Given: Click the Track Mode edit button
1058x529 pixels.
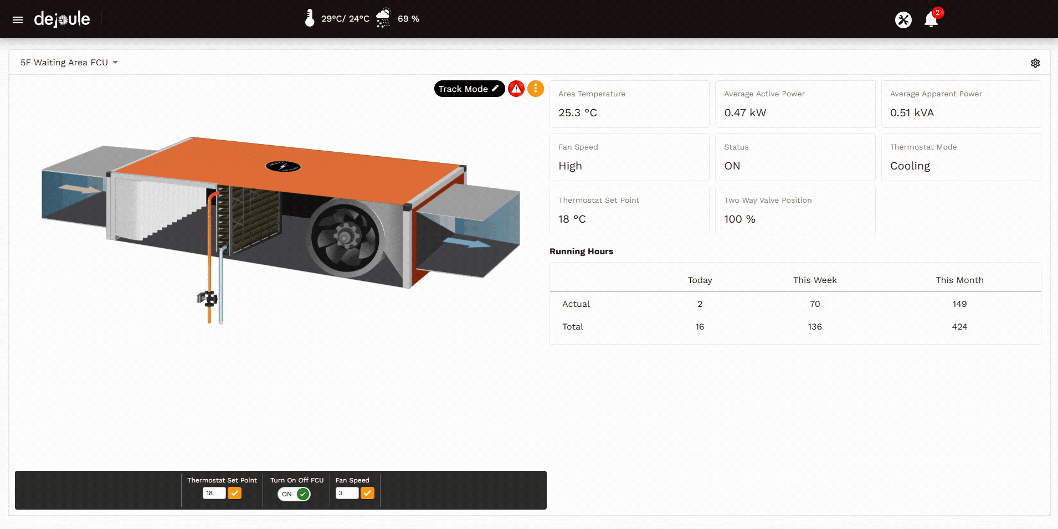Looking at the screenshot, I should pos(469,89).
